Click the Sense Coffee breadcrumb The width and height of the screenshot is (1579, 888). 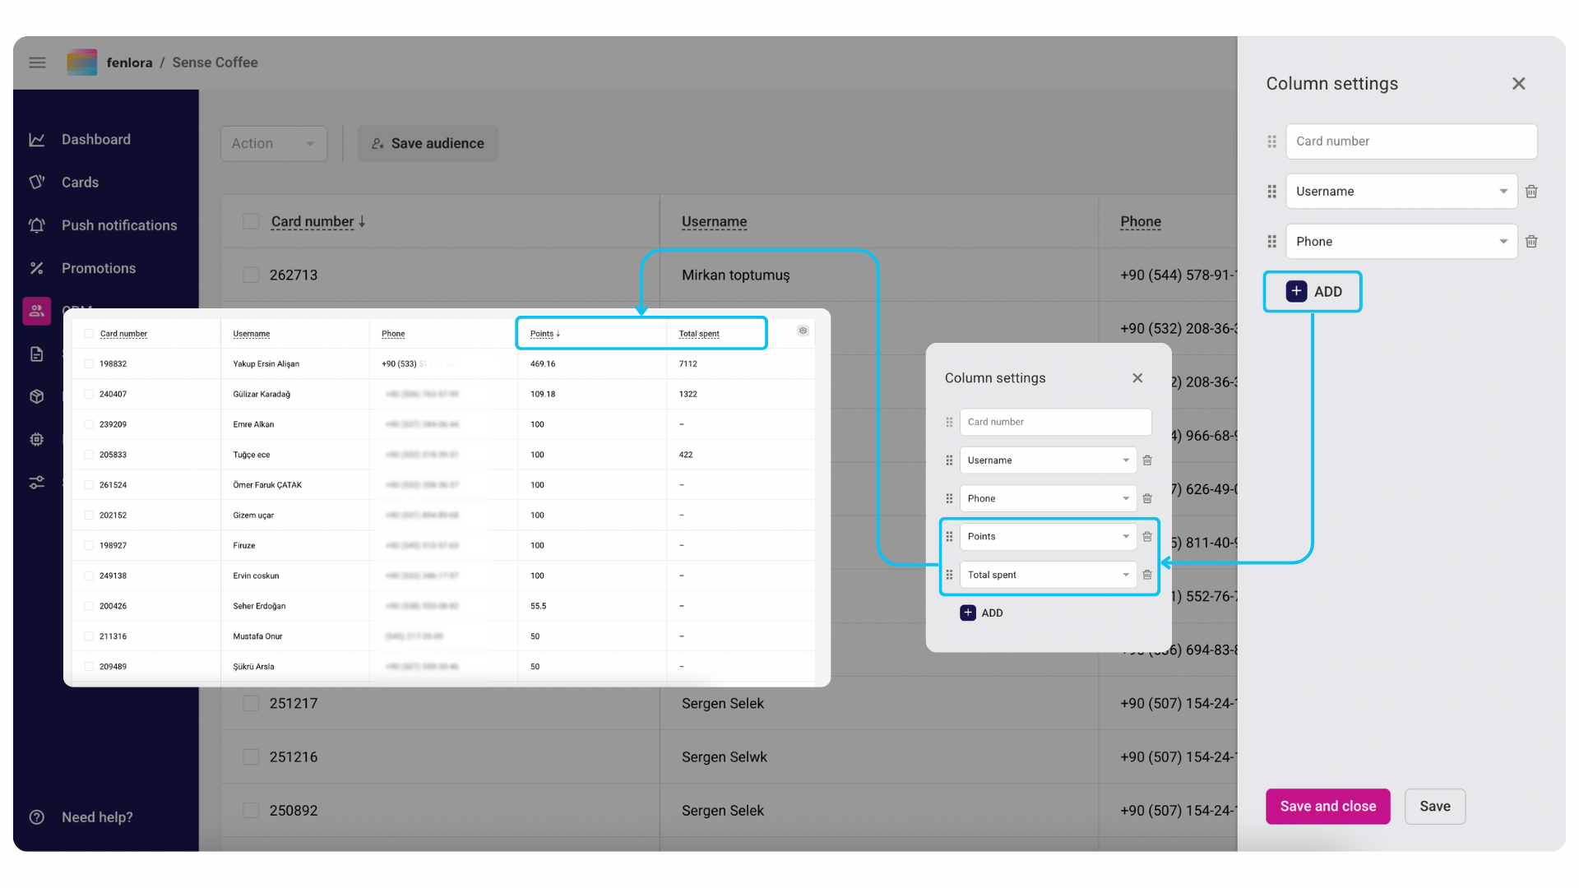(x=215, y=62)
